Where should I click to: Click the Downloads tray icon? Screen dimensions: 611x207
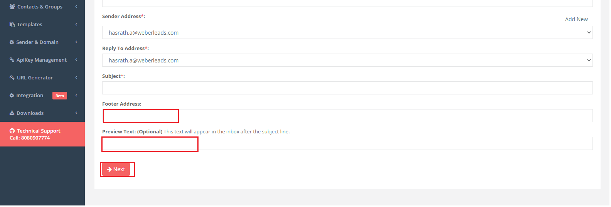(12, 113)
